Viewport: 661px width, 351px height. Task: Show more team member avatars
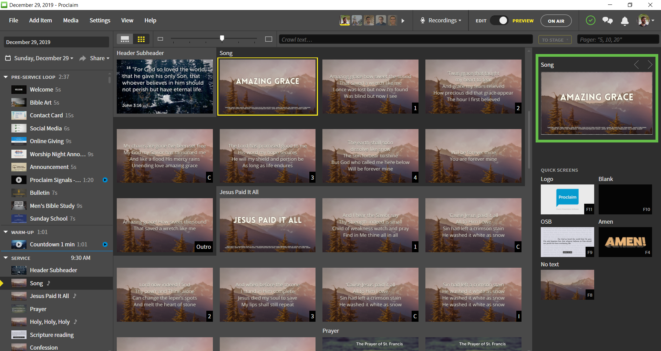403,21
